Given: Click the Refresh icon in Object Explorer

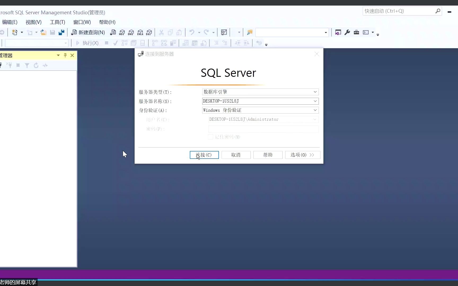Looking at the screenshot, I should 36,65.
